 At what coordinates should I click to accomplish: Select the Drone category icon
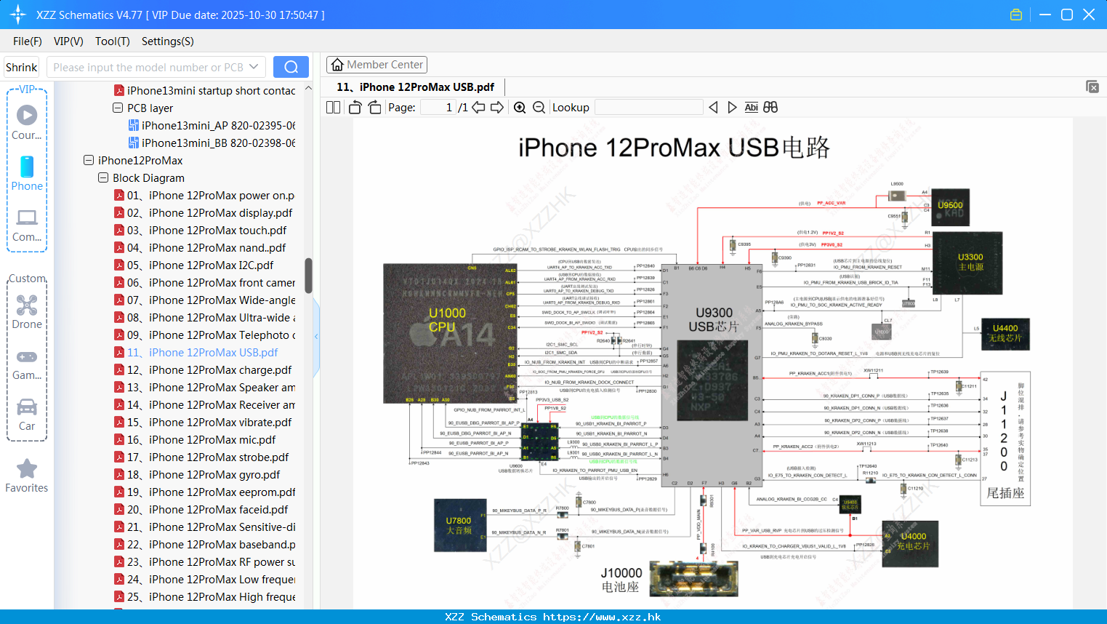pos(27,312)
